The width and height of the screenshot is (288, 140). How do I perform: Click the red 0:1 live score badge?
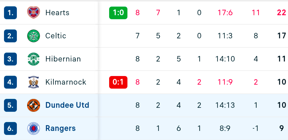coord(118,82)
